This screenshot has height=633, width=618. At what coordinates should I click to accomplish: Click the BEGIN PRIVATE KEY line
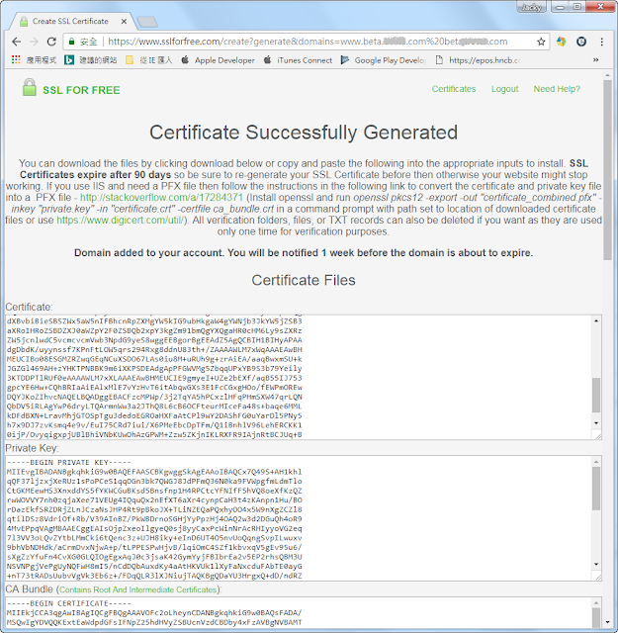[69, 462]
